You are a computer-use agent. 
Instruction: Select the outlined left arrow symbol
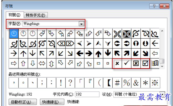tap(155, 53)
